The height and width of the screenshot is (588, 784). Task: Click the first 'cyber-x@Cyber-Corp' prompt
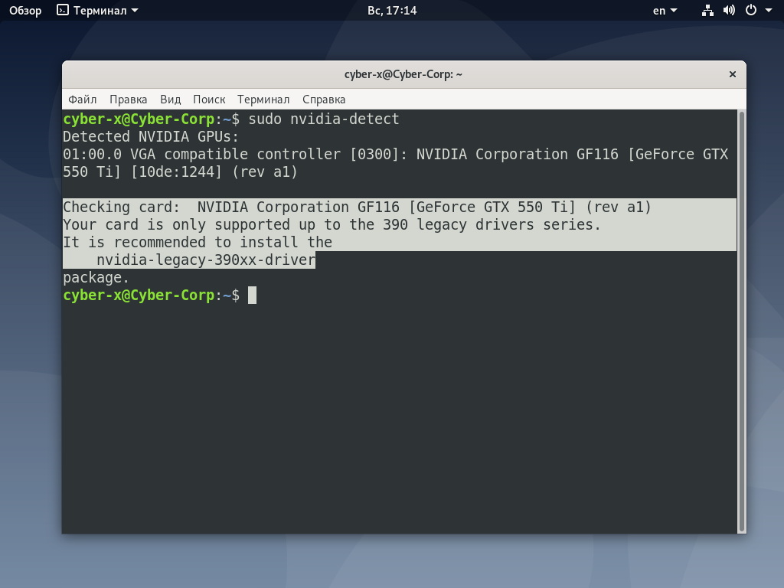[139, 119]
